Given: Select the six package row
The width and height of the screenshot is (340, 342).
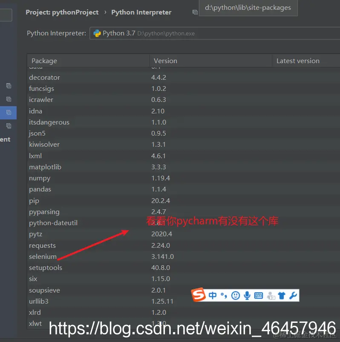Looking at the screenshot, I should (184, 279).
